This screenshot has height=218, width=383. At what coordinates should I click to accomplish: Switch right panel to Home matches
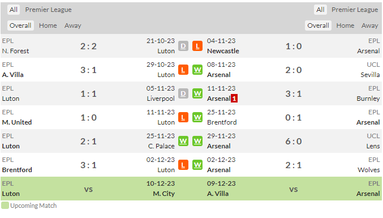point(345,25)
